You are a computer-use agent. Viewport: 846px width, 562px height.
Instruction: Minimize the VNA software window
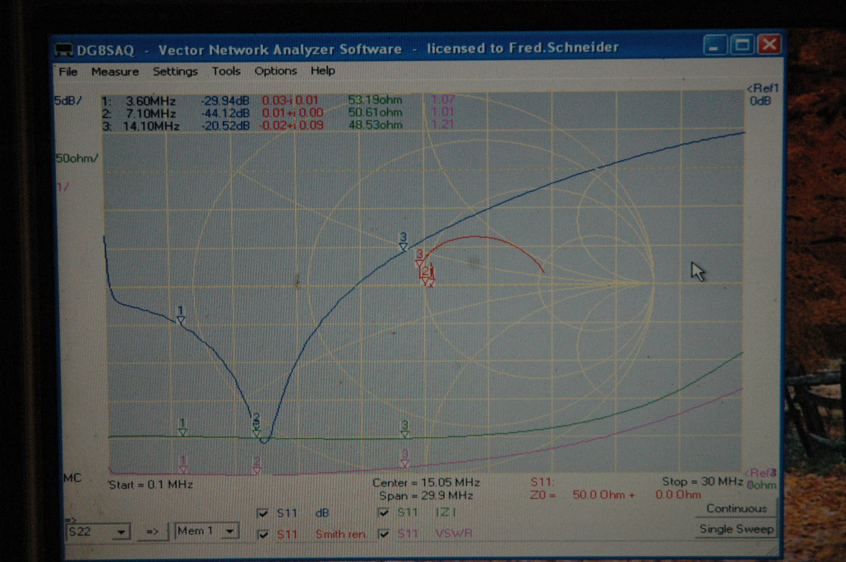tap(715, 45)
